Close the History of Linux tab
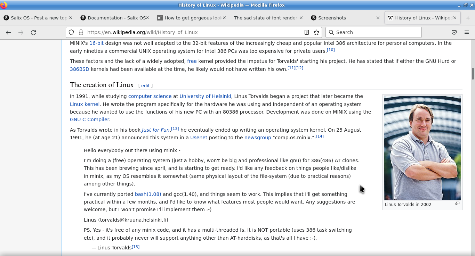The width and height of the screenshot is (475, 256). pyautogui.click(x=455, y=18)
